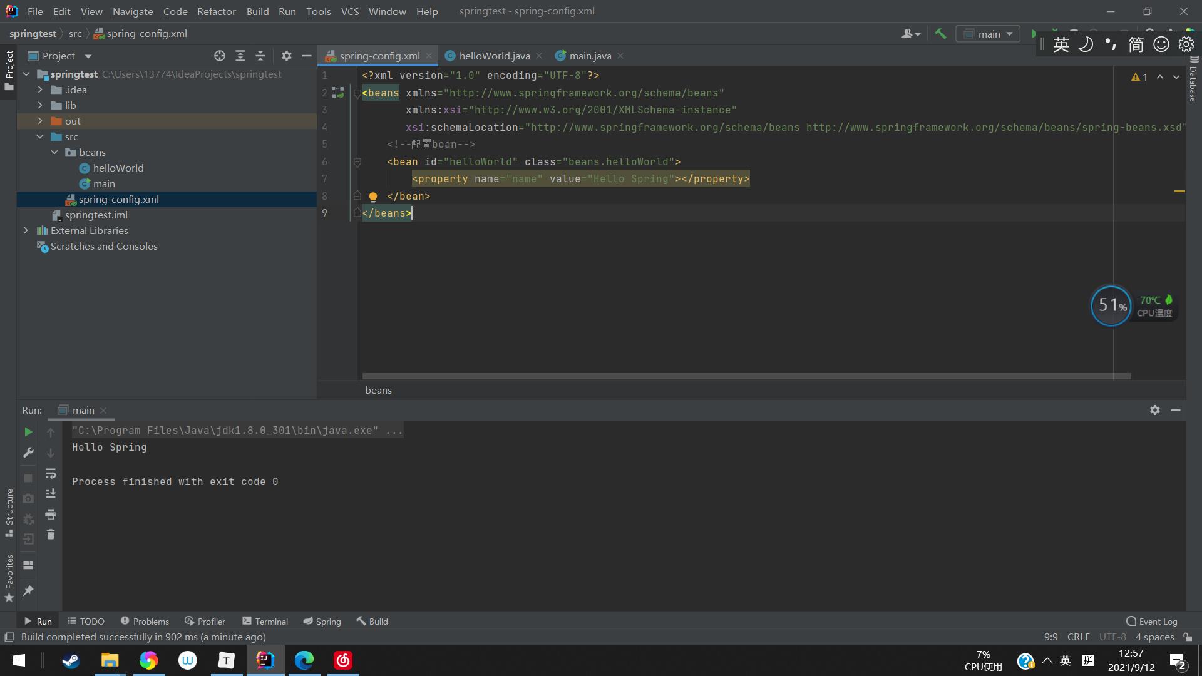Hide the Run tool window

[x=1176, y=410]
